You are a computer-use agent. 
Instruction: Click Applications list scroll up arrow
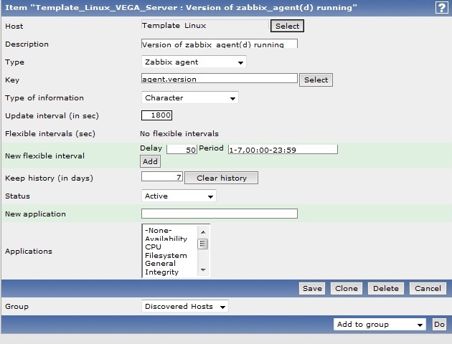[x=203, y=232]
